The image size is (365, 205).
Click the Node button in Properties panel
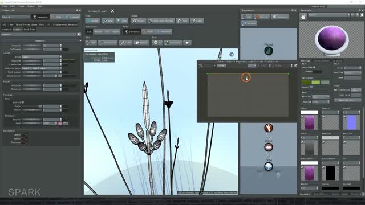coord(56,17)
